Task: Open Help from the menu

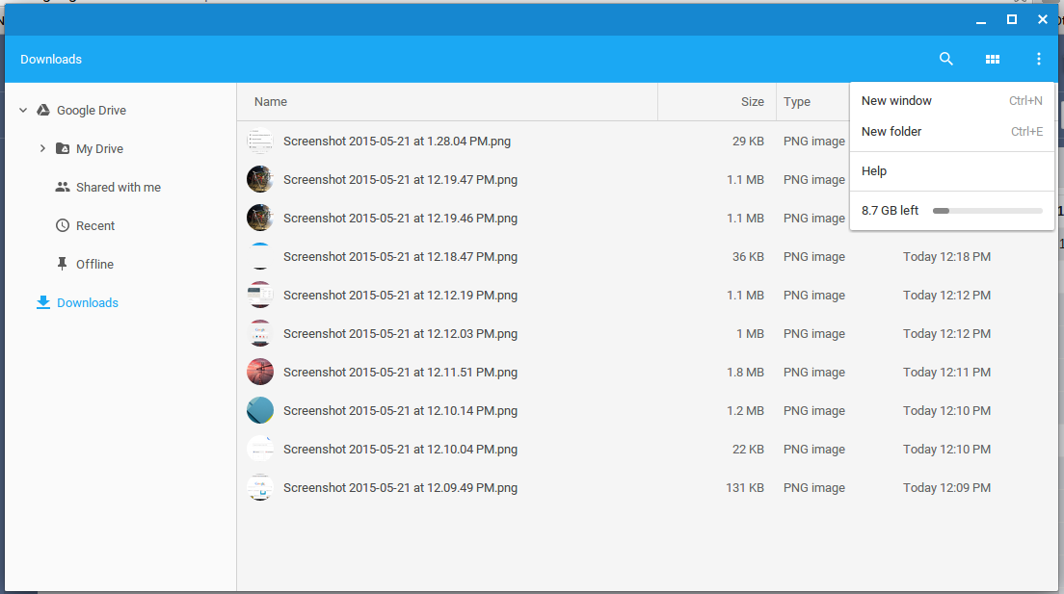Action: (951, 170)
